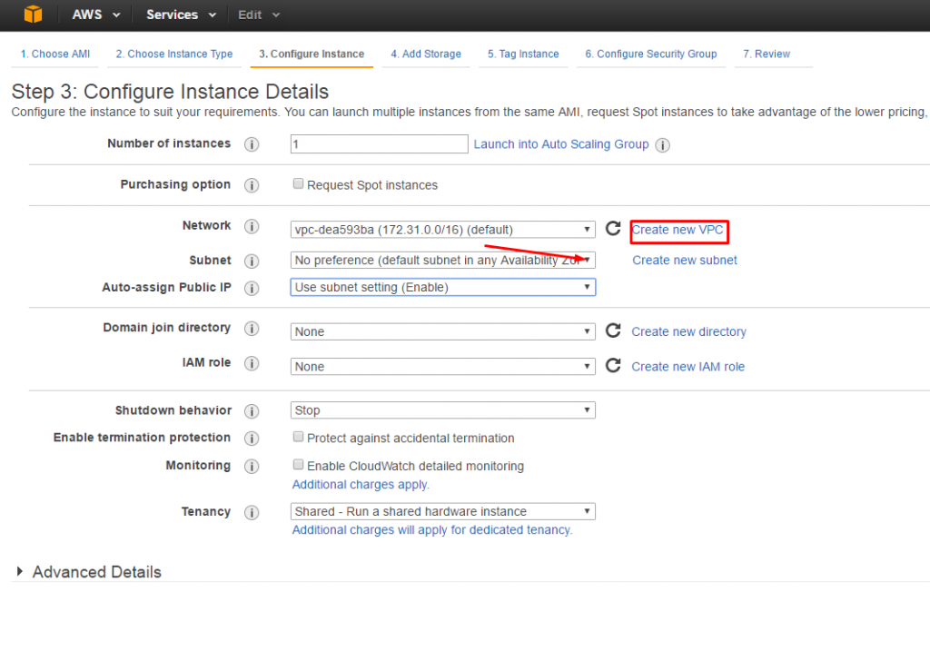
Task: Refresh the Network list
Action: [x=612, y=229]
